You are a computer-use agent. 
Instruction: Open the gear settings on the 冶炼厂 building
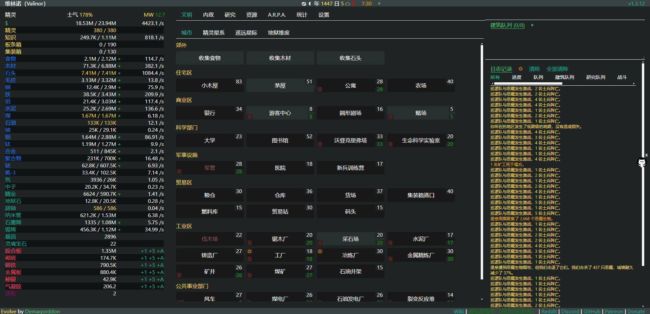320,251
